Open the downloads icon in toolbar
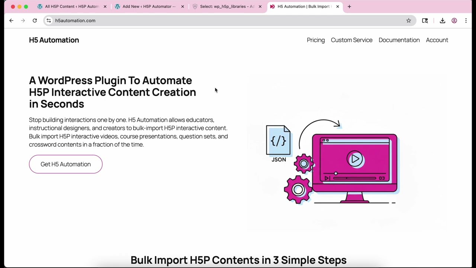476x268 pixels. point(443,20)
